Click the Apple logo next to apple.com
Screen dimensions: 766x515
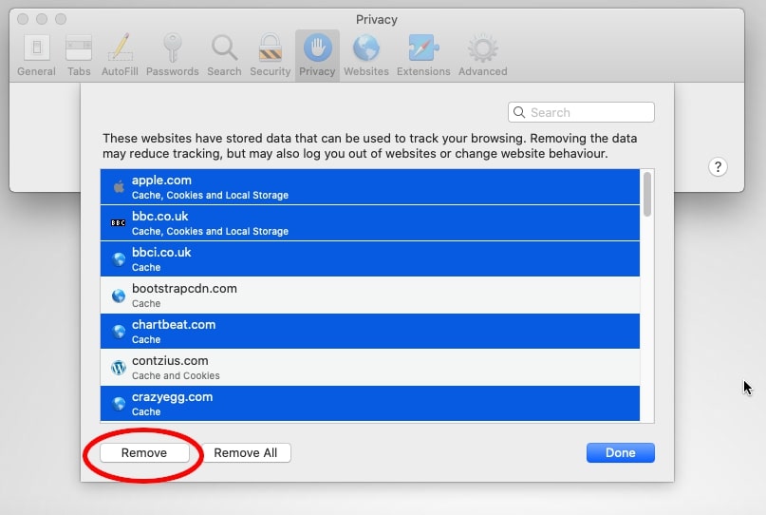tap(119, 187)
